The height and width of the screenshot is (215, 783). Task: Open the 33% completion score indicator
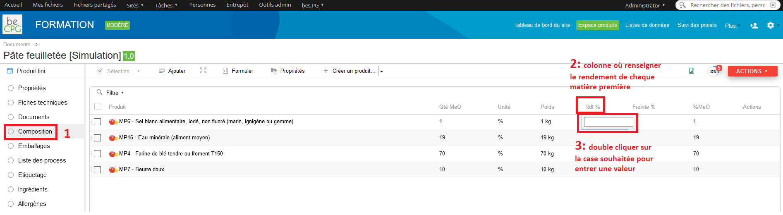(x=714, y=71)
